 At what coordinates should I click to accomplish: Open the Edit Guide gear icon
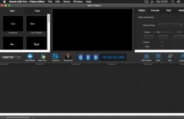pos(146,56)
